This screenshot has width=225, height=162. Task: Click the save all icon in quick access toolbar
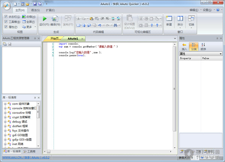40,4
